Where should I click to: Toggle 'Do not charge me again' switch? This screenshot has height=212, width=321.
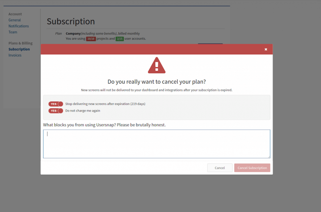(x=56, y=111)
